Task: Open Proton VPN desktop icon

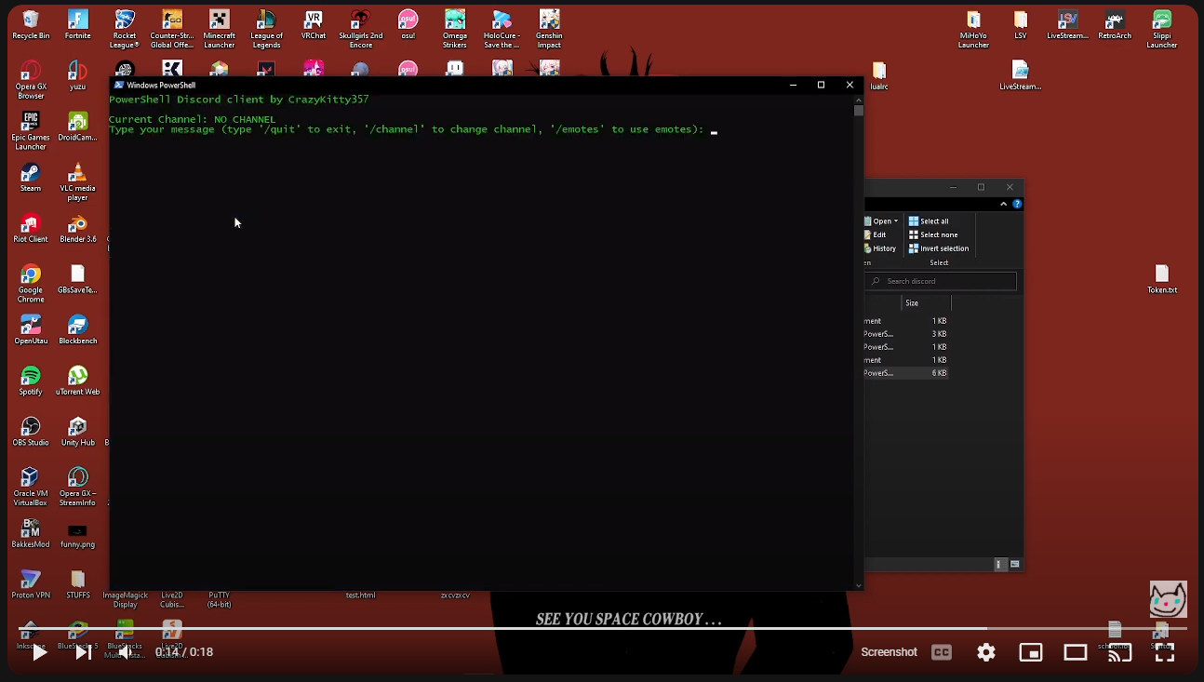Action: point(31,585)
